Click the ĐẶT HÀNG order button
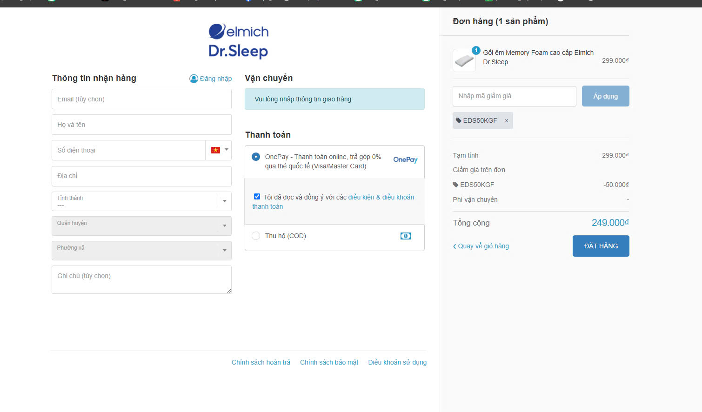The image size is (702, 412). (601, 246)
